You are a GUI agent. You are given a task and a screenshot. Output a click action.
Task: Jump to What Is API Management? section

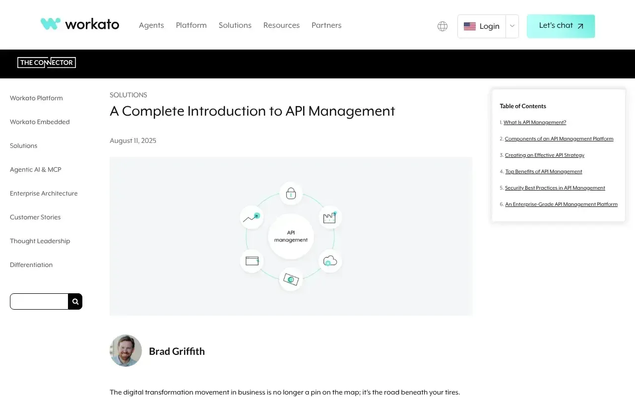point(534,123)
